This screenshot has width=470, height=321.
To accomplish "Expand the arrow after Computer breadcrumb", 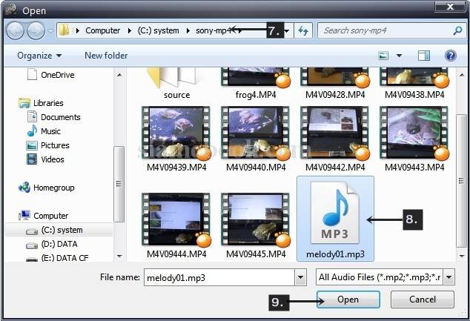I will point(130,30).
